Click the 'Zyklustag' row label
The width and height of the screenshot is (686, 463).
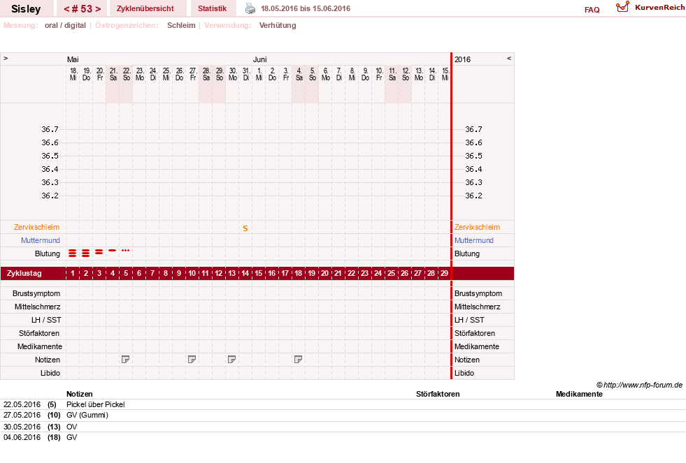24,274
